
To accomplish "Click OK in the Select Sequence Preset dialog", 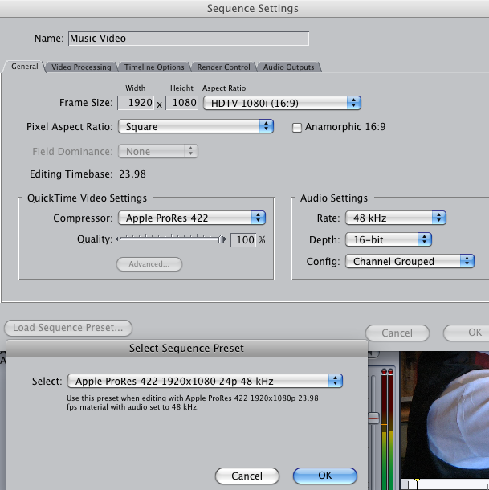I will point(325,476).
